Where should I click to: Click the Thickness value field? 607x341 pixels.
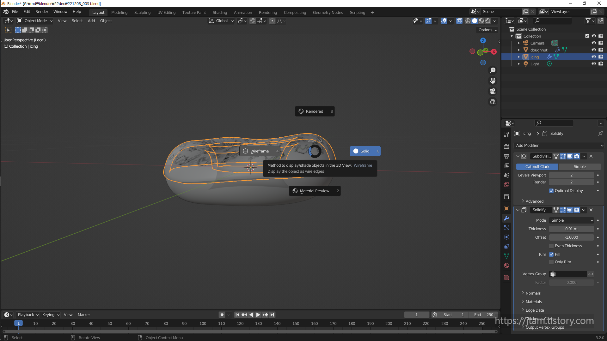pos(571,229)
